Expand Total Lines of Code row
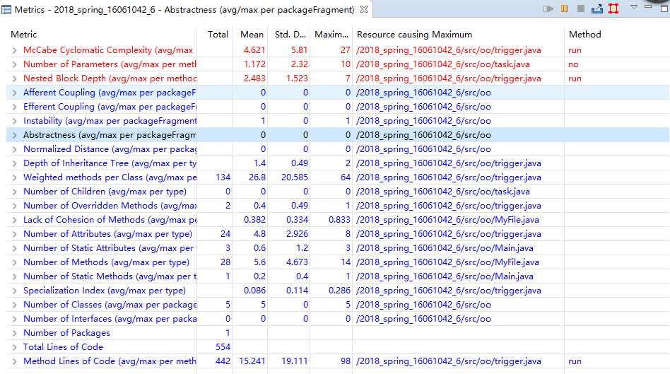 tap(15, 347)
